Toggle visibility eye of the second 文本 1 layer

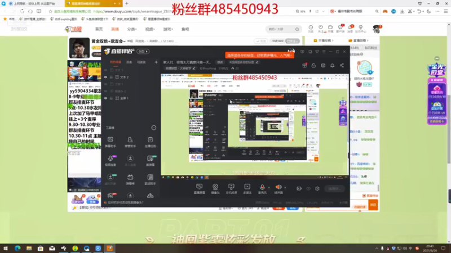[105, 84]
